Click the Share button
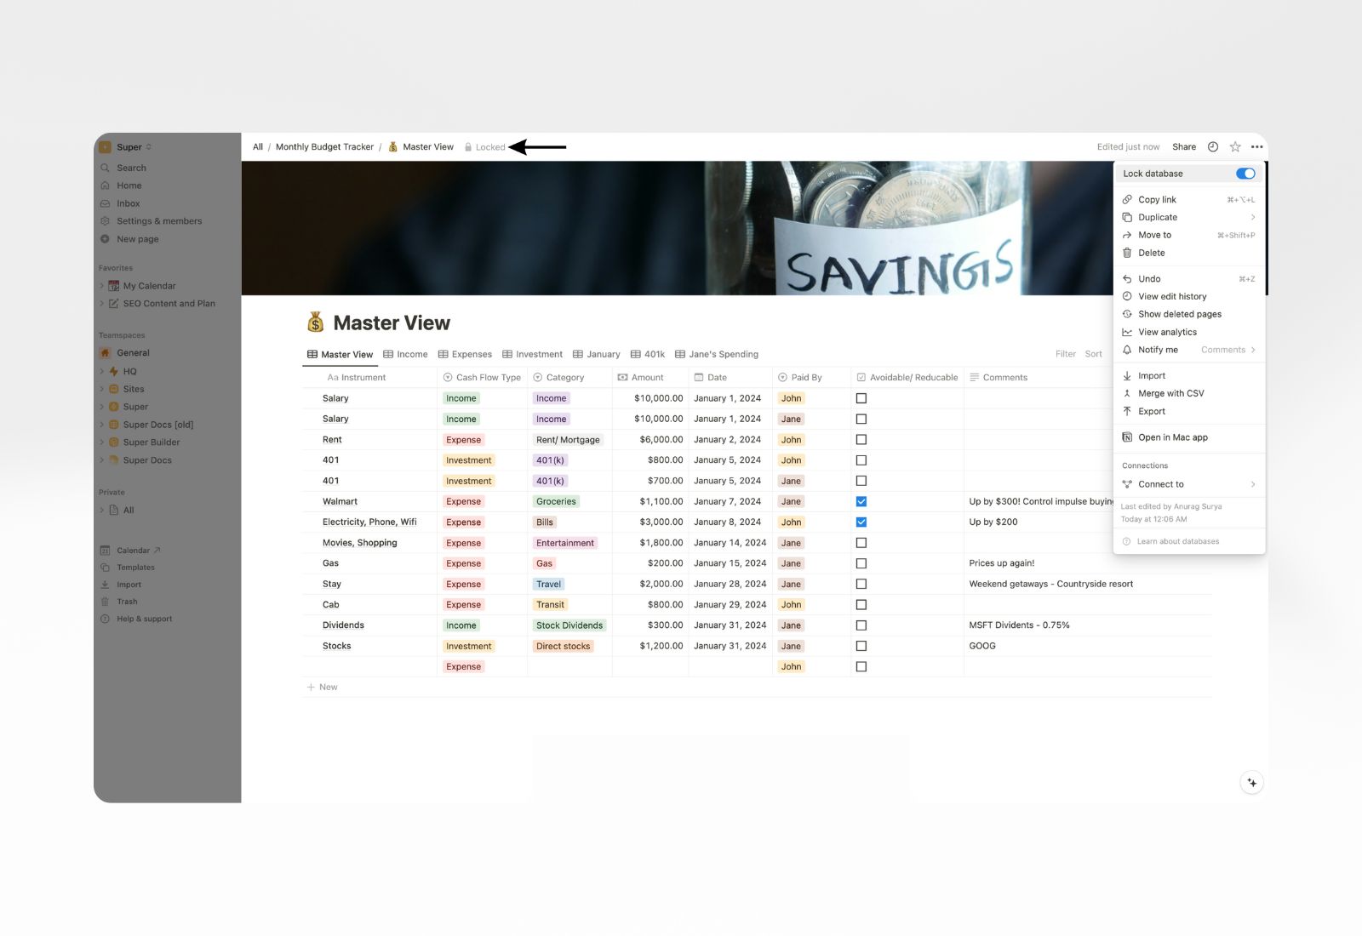This screenshot has height=936, width=1362. click(x=1184, y=146)
